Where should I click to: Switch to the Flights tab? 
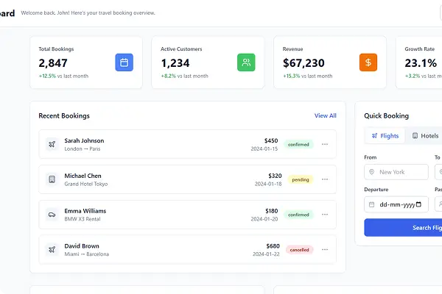[x=385, y=136]
